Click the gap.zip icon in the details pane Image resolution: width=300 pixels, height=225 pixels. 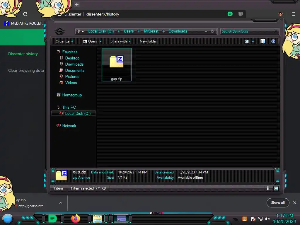pyautogui.click(x=62, y=175)
